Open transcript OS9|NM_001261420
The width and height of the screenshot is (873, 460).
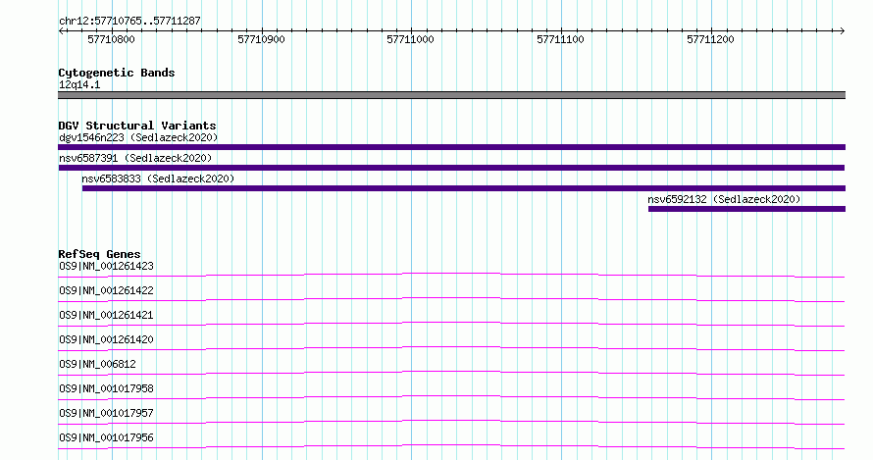[x=106, y=339]
